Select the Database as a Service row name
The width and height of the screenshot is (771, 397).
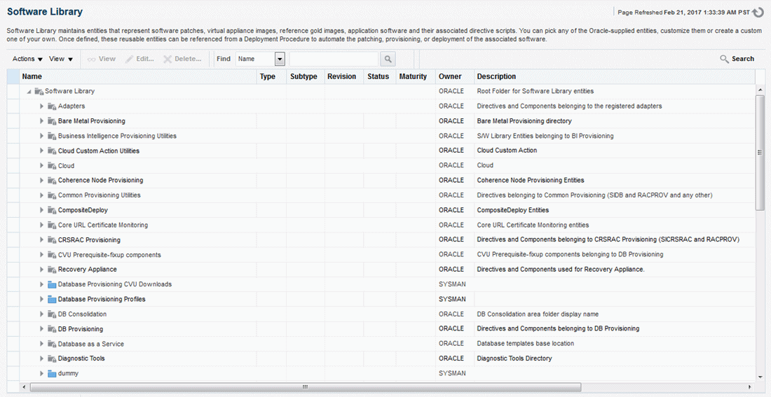click(x=91, y=344)
